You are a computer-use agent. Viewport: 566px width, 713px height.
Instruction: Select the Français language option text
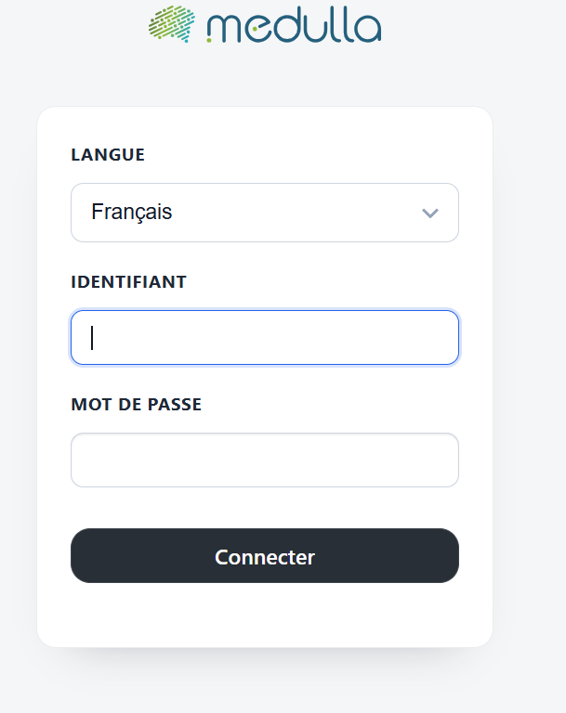[x=131, y=212]
